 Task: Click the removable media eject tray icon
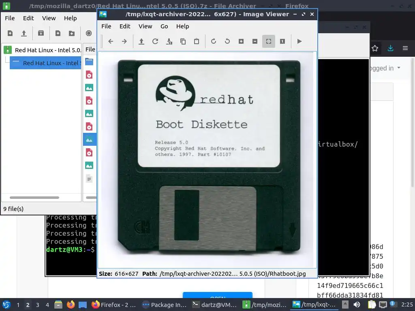coord(345,305)
